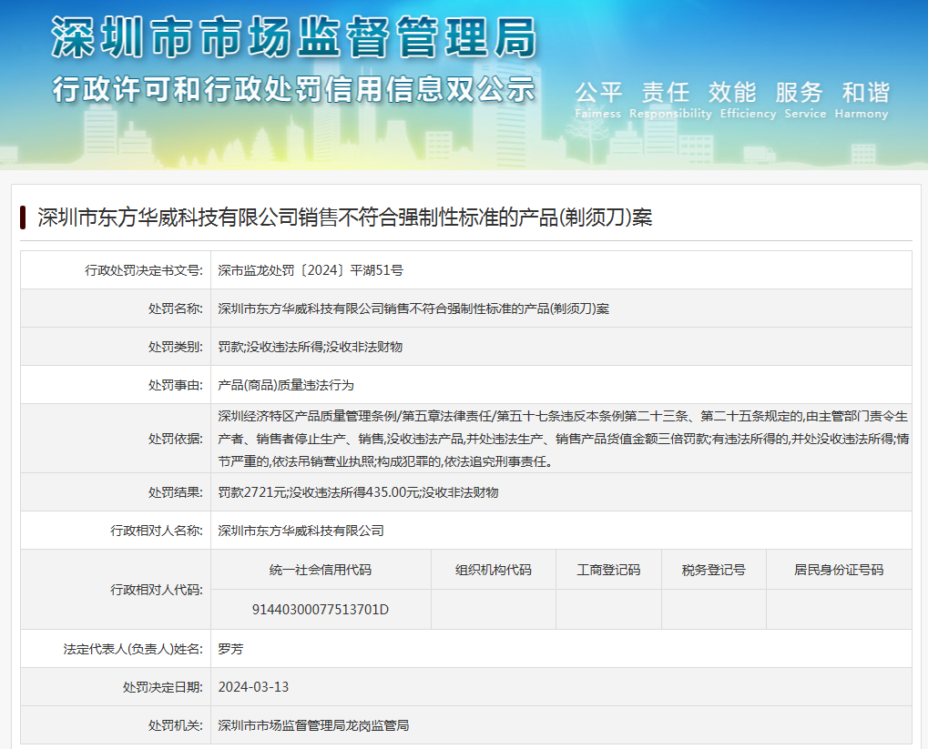Image resolution: width=928 pixels, height=749 pixels.
Task: Select the document number 深市监龙处罚〔2024〕平湖51号
Action: [311, 270]
